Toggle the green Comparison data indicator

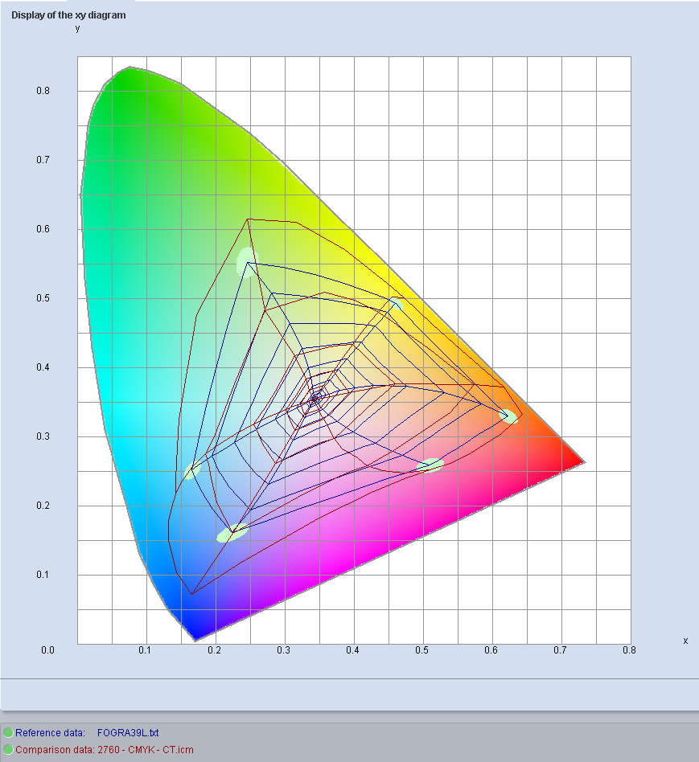tap(8, 749)
